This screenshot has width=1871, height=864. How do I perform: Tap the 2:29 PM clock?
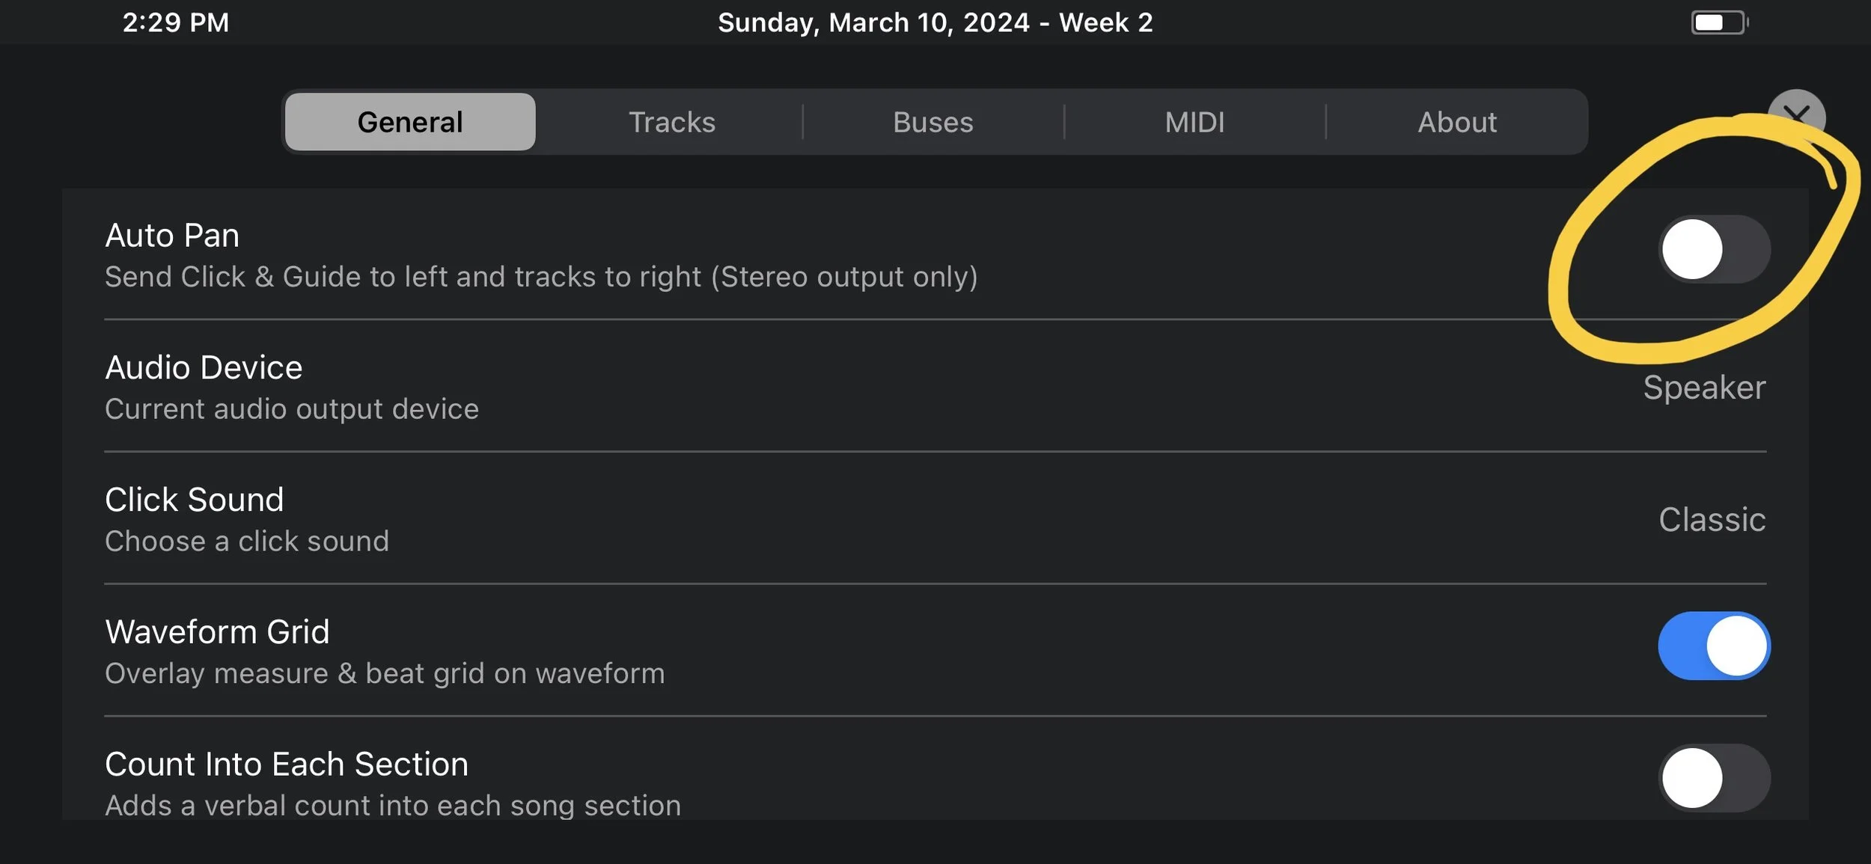(176, 22)
